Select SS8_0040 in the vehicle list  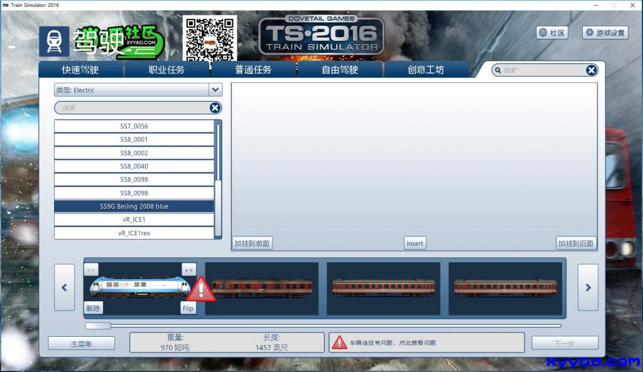pyautogui.click(x=134, y=166)
